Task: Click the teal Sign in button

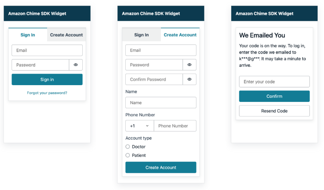Action: pyautogui.click(x=47, y=79)
